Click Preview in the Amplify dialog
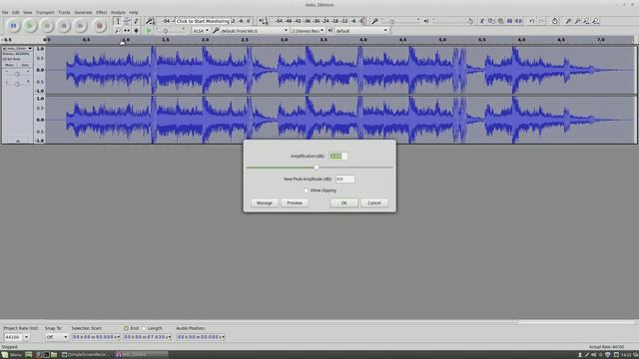The height and width of the screenshot is (359, 639). 295,202
